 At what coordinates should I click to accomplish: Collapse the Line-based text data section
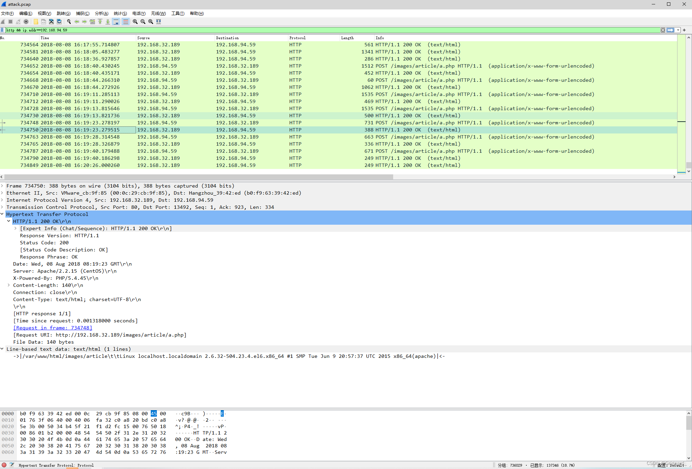tap(2, 349)
